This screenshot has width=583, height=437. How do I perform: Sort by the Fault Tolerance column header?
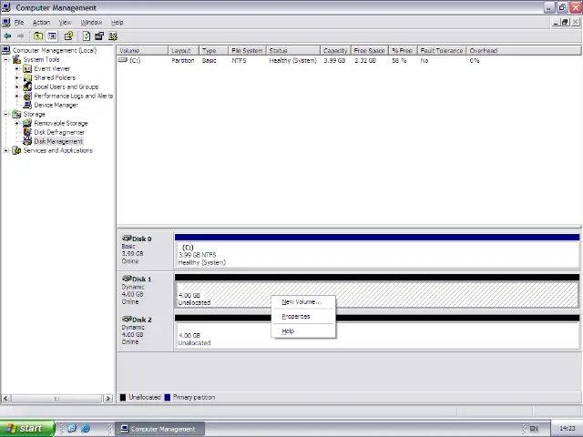[442, 51]
